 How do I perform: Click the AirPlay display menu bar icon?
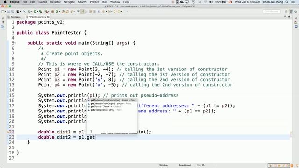pos(187,2)
